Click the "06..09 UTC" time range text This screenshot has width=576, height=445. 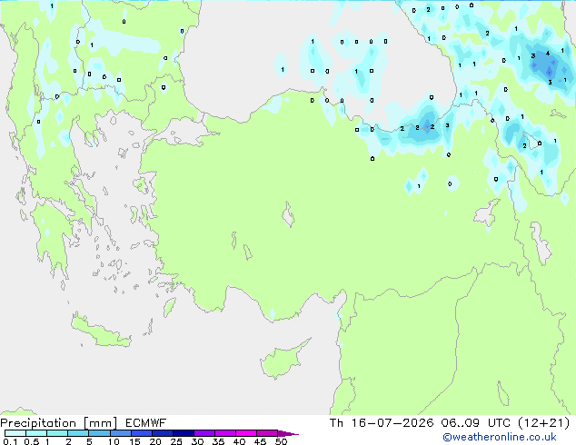(x=476, y=423)
